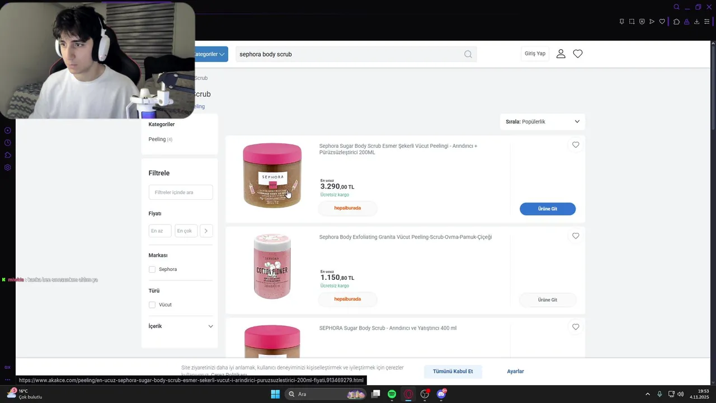Click Filtreler içinde ara filter search field

[181, 192]
